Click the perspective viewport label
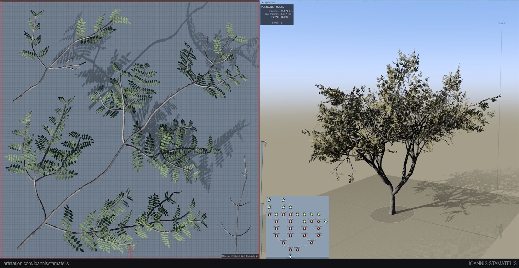Viewport: 519px width, 268px height. point(268,2)
